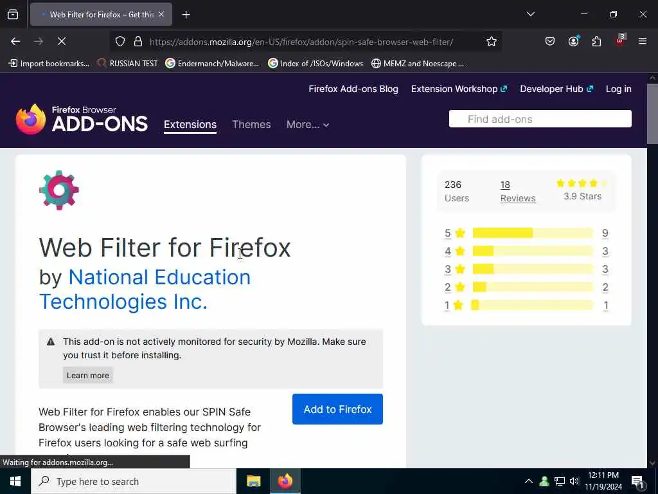
Task: Click the Import bookmarks bookmark
Action: click(x=49, y=64)
